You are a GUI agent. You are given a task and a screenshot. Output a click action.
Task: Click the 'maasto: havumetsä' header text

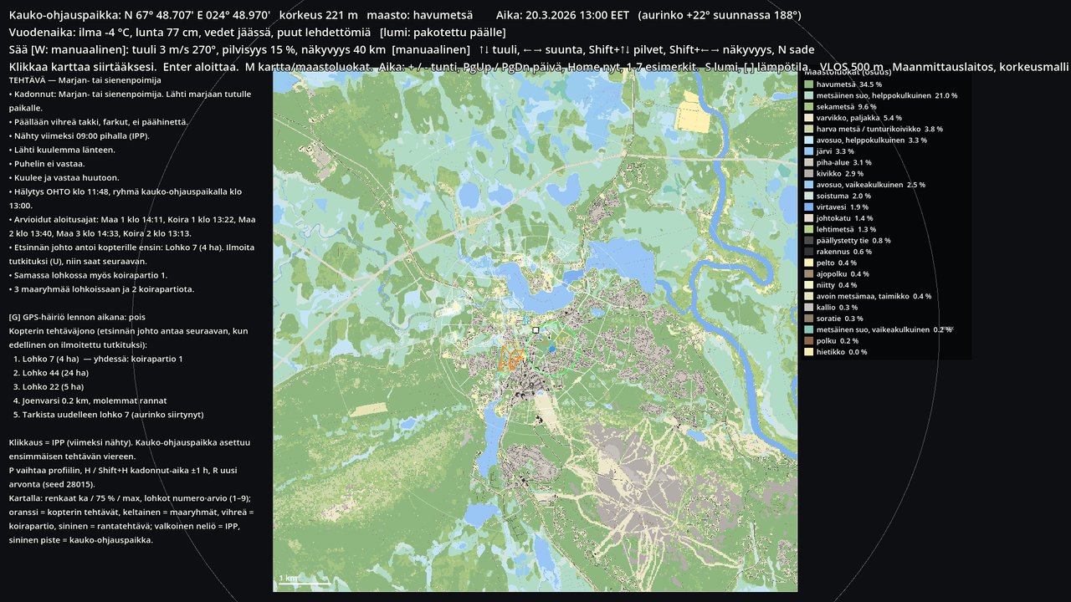point(422,15)
